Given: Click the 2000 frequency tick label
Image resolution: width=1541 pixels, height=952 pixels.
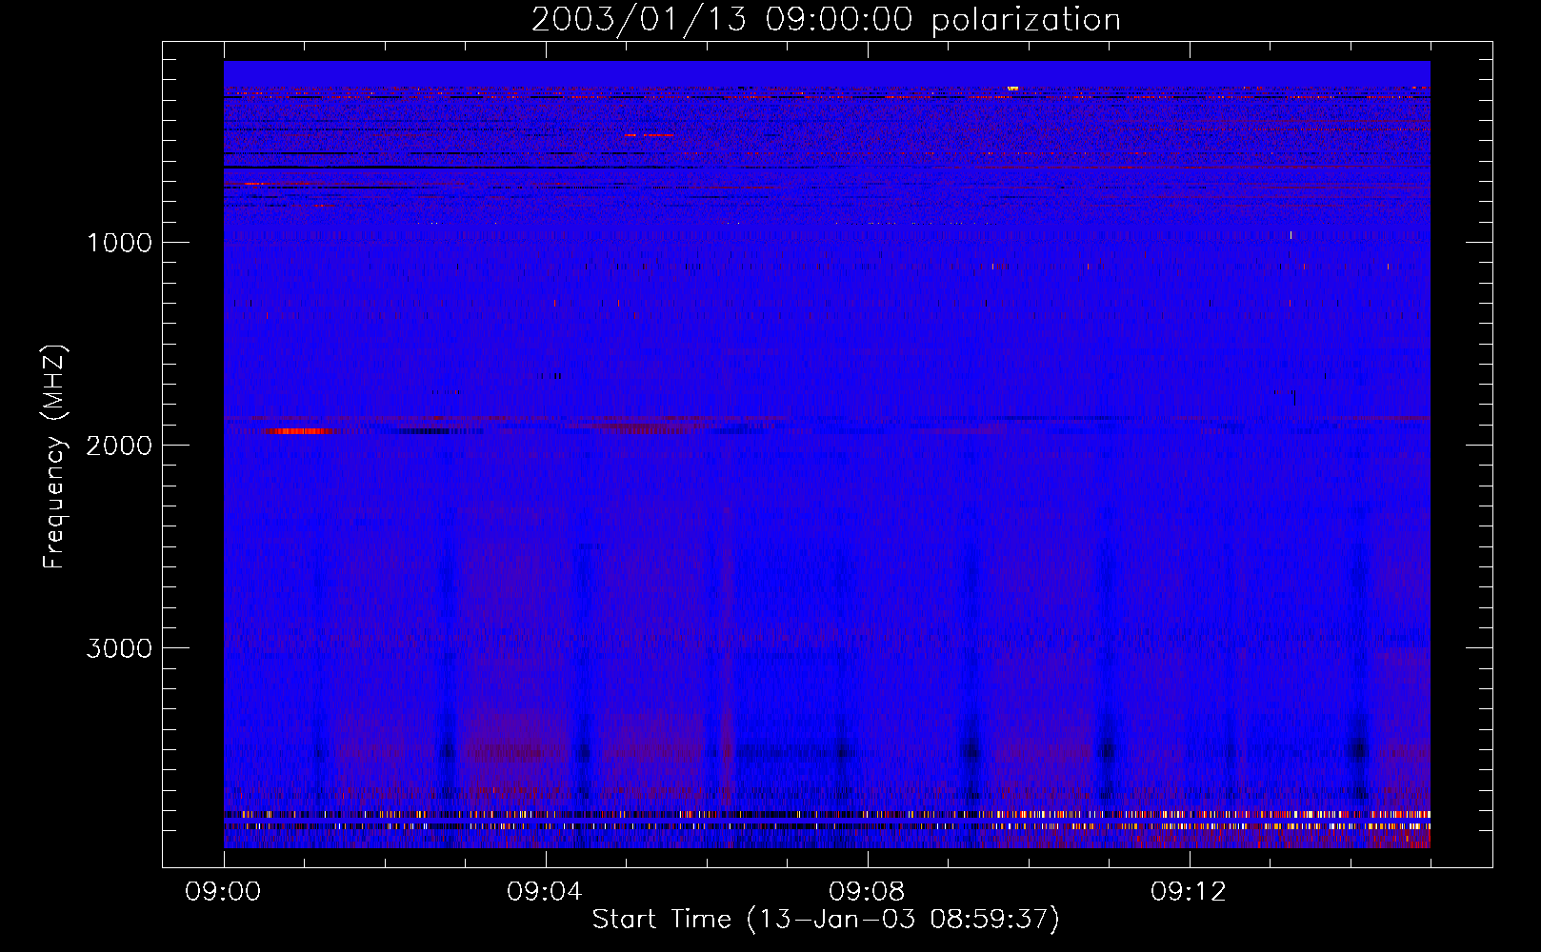Looking at the screenshot, I should click(119, 446).
